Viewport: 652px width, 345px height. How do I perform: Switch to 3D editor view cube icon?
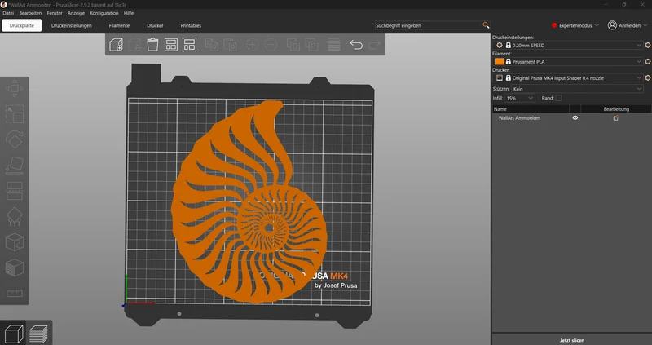[x=13, y=334]
